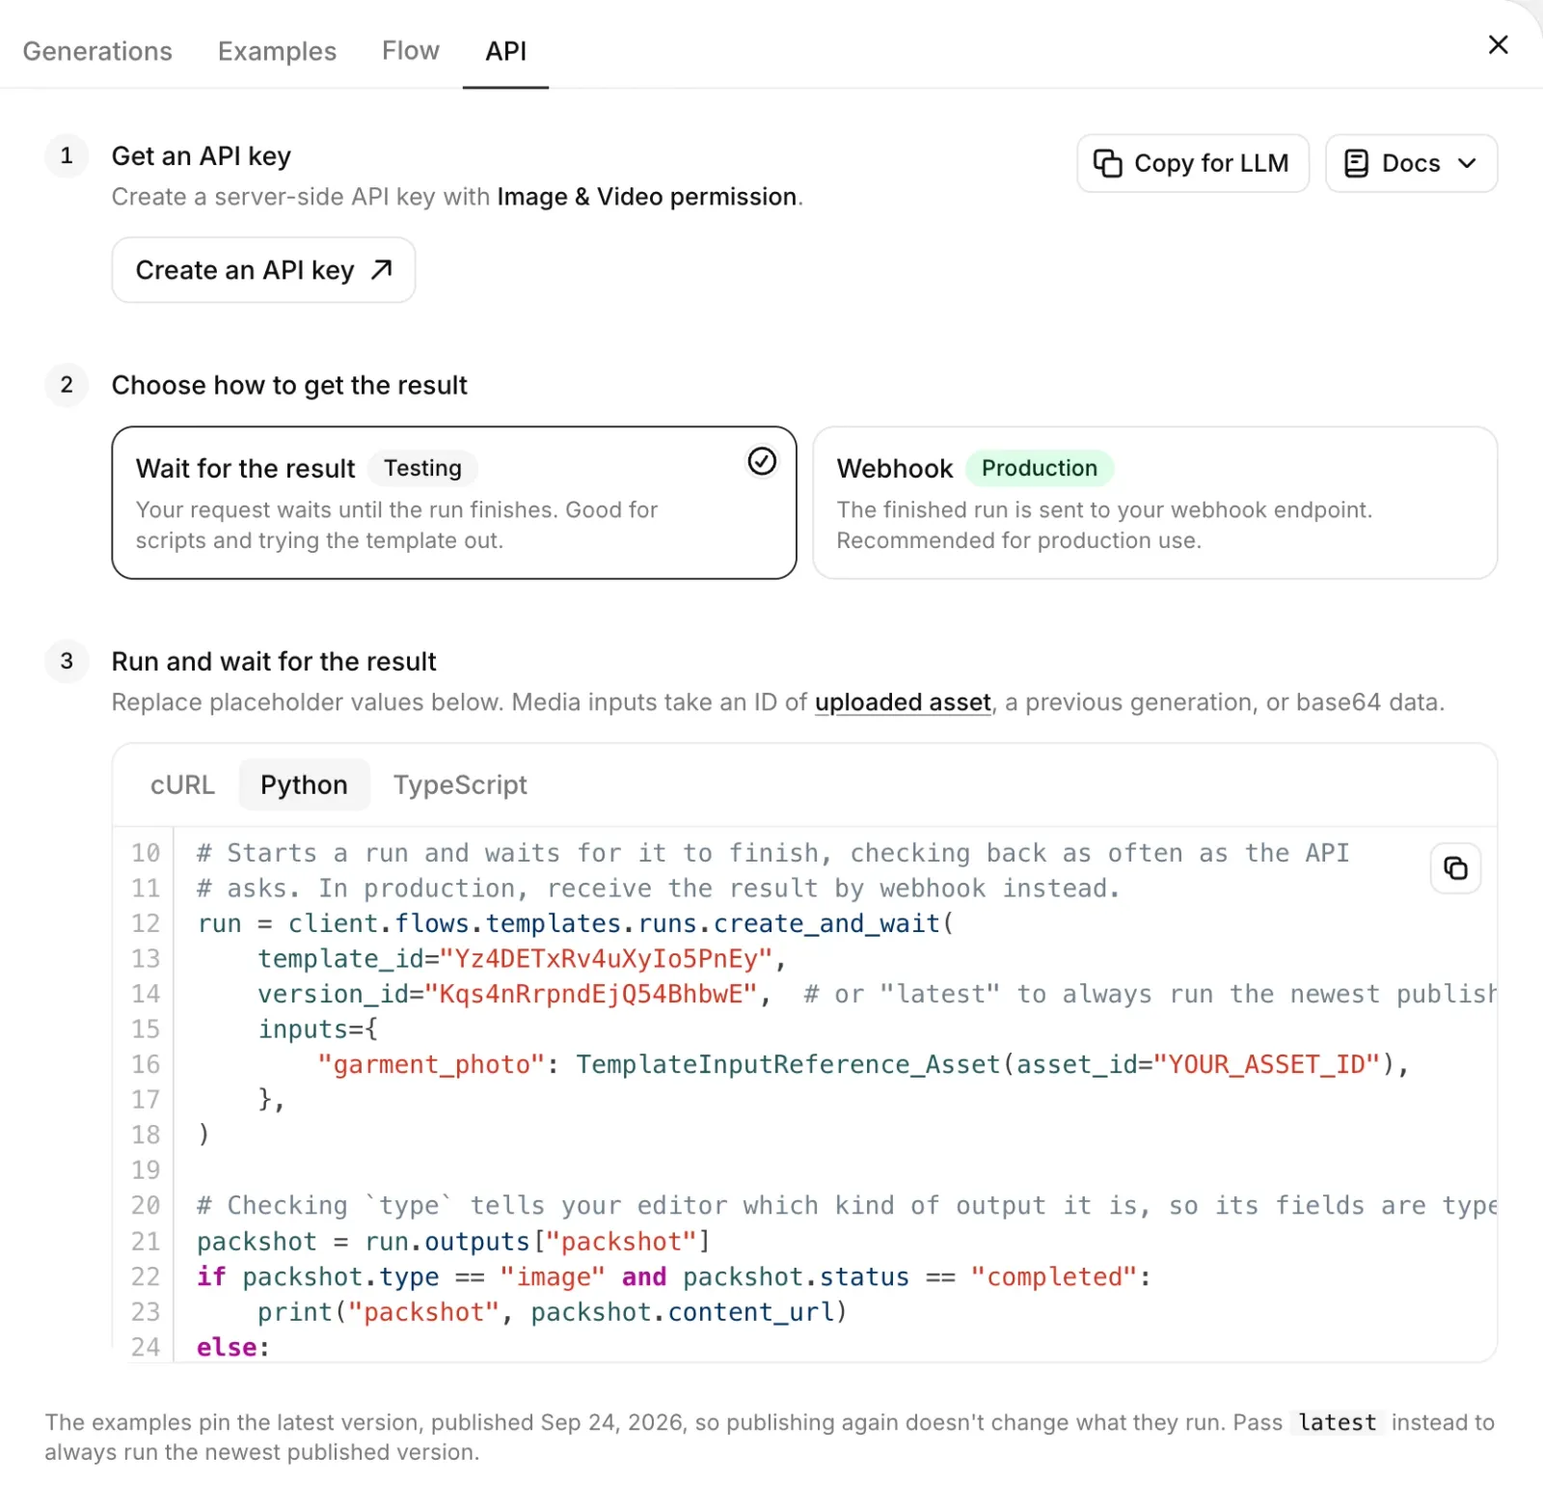Viewport: 1543px width, 1508px height.
Task: Select the Wait for the result option
Action: tap(454, 503)
